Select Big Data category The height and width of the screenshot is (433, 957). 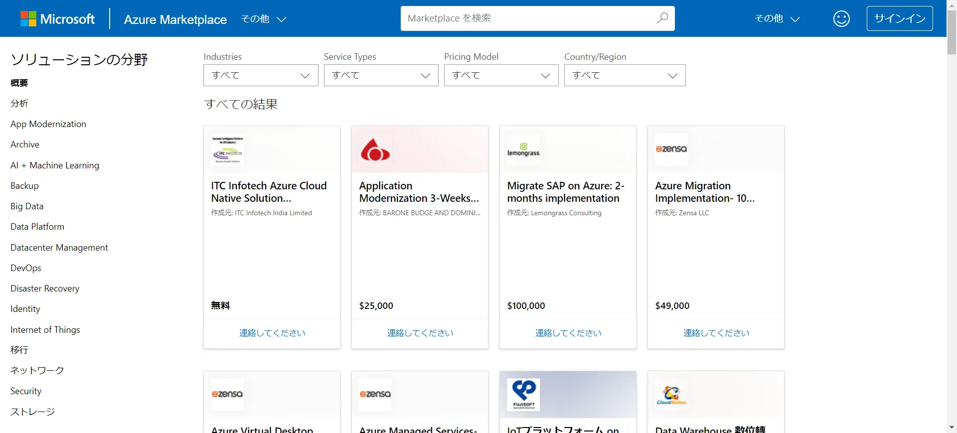click(x=27, y=206)
